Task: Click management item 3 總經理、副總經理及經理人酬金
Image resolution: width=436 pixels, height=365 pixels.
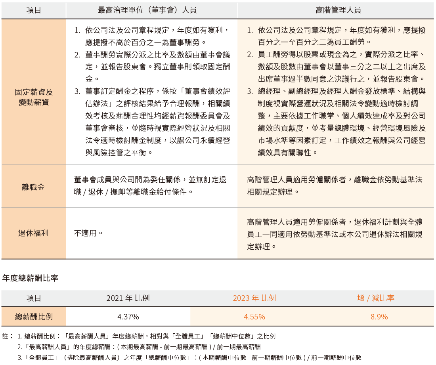Action: pos(336,122)
